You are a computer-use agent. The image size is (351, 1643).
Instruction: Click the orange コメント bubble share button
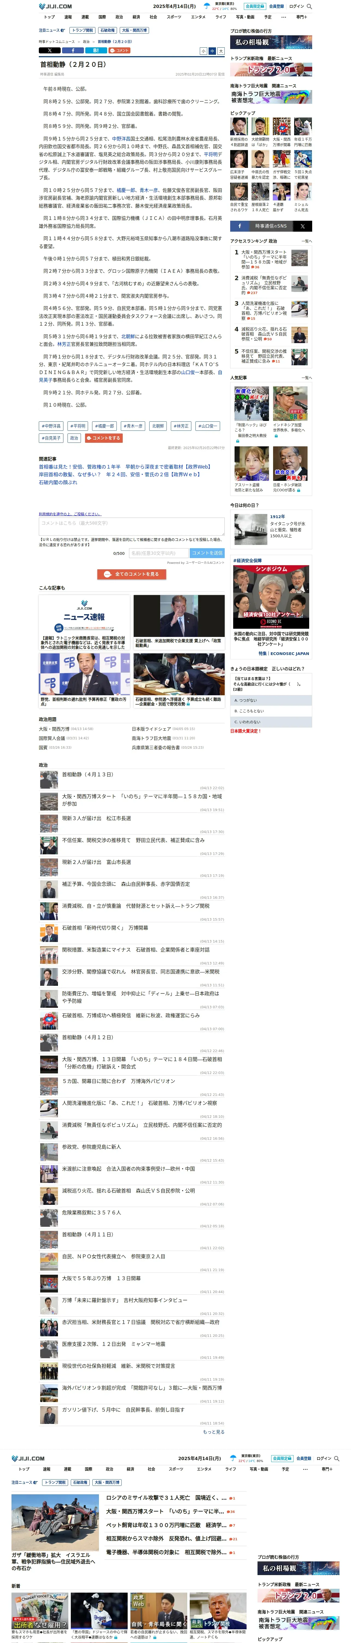pos(119,50)
